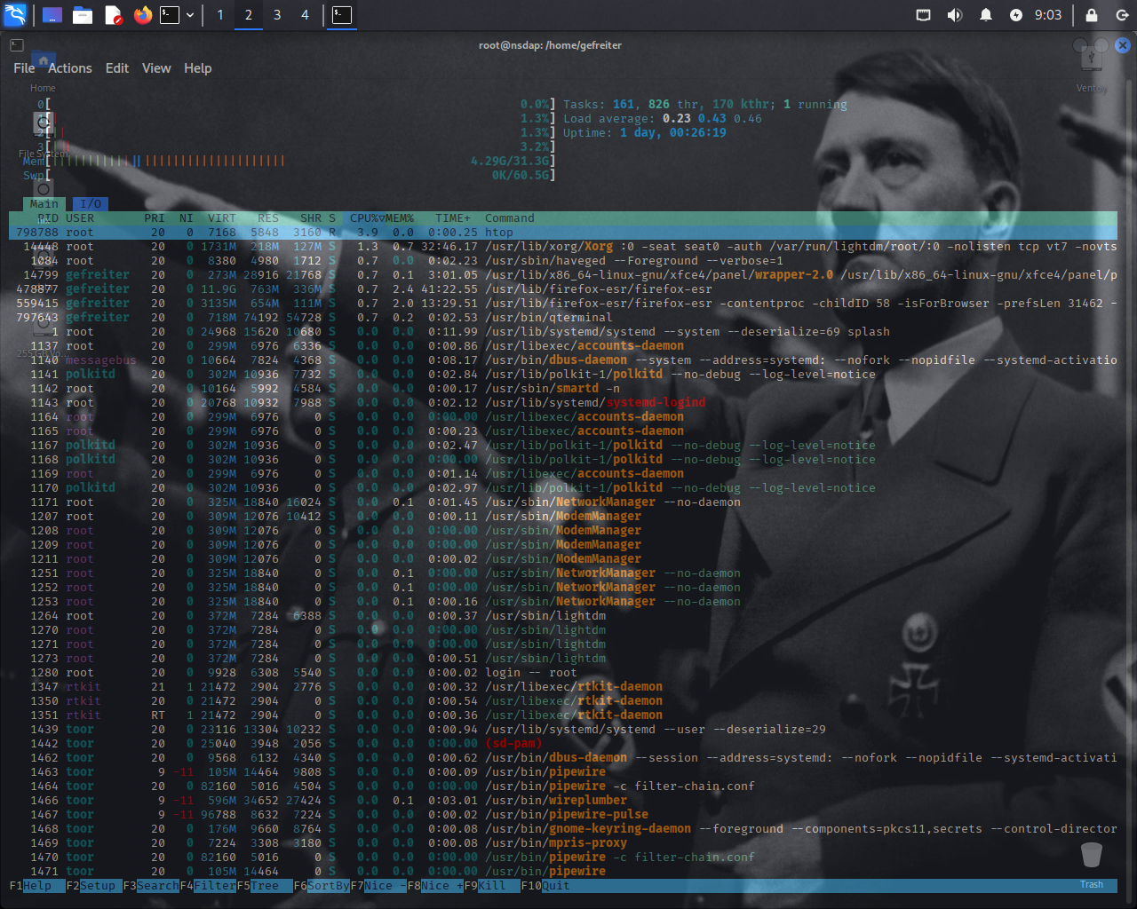1137x909 pixels.
Task: Select the (sd-pam) process row
Action: coord(563,744)
